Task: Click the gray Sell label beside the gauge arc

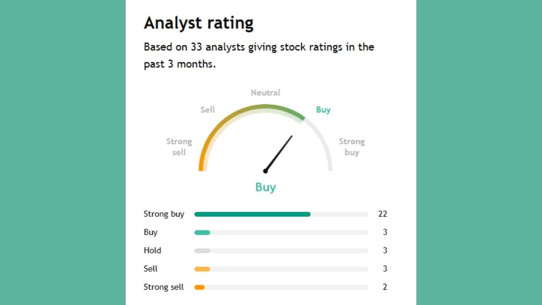Action: (x=207, y=110)
